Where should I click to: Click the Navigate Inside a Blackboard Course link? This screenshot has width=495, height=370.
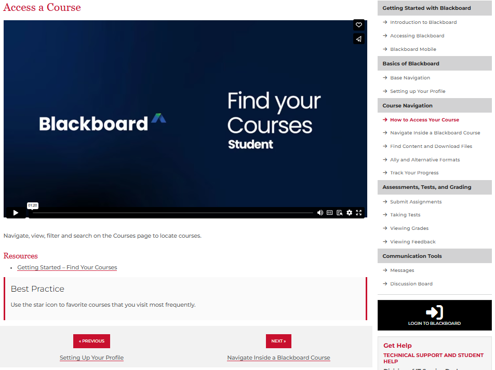coord(278,358)
